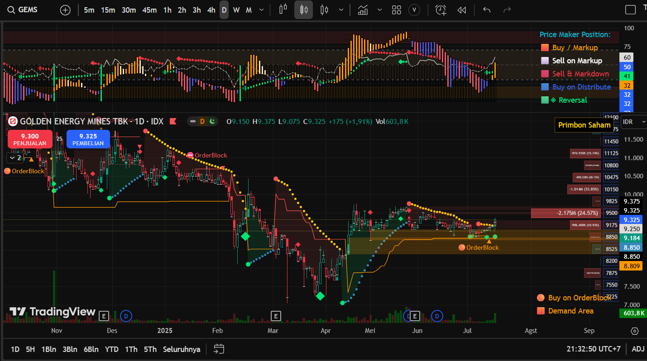Switch to the 3h timeframe
The width and height of the screenshot is (647, 361).
click(x=196, y=10)
